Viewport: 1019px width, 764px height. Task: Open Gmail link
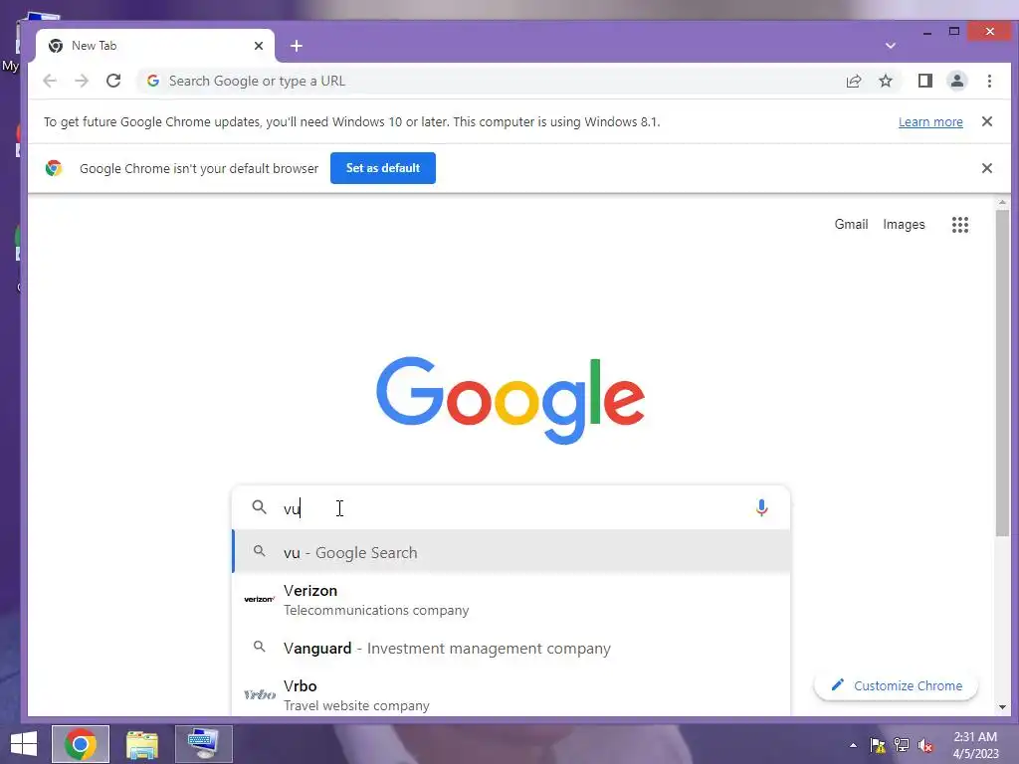point(851,224)
